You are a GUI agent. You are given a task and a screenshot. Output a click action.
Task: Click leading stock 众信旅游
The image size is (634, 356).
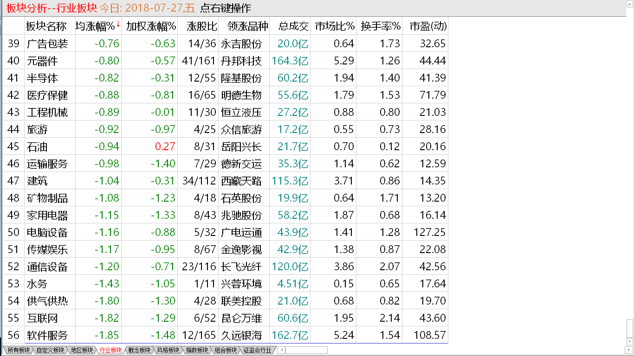241,129
